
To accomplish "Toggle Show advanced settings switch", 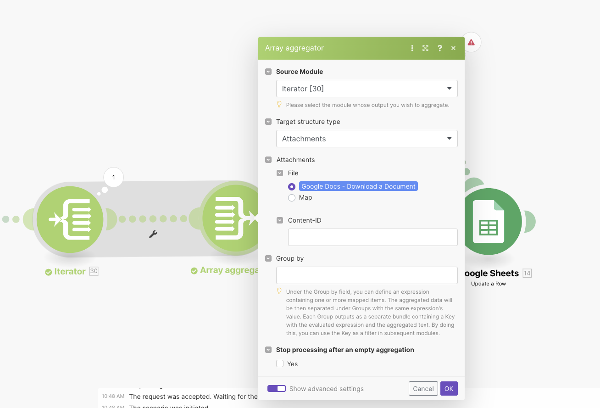I will coord(277,389).
